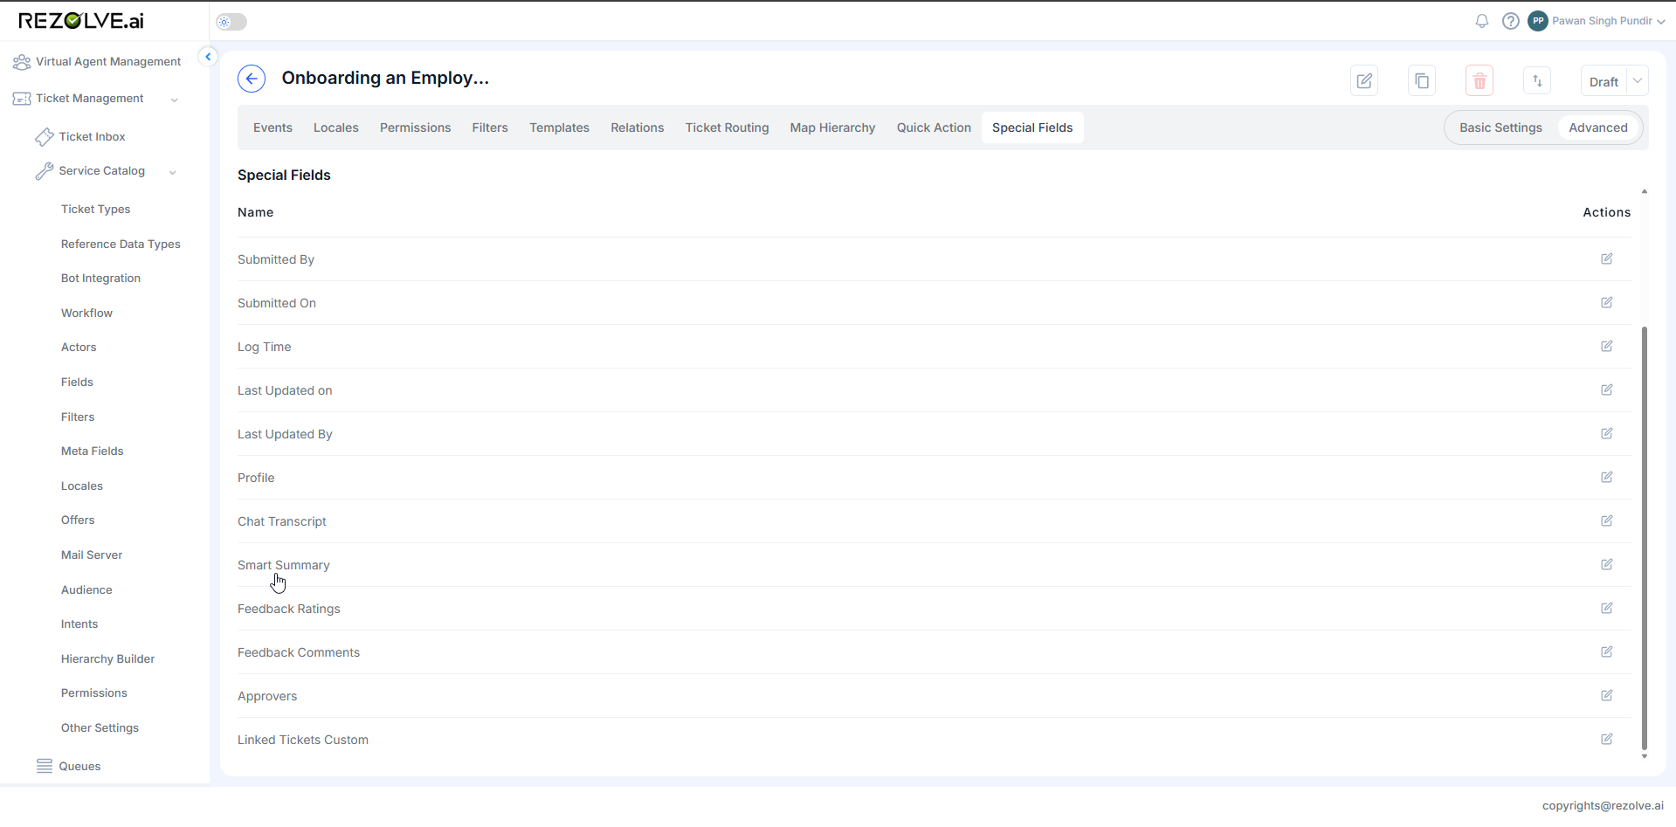Edit the Submitted On special field
The height and width of the screenshot is (827, 1676).
[1607, 302]
